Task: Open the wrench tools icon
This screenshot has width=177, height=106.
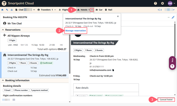Action: [x=7, y=10]
